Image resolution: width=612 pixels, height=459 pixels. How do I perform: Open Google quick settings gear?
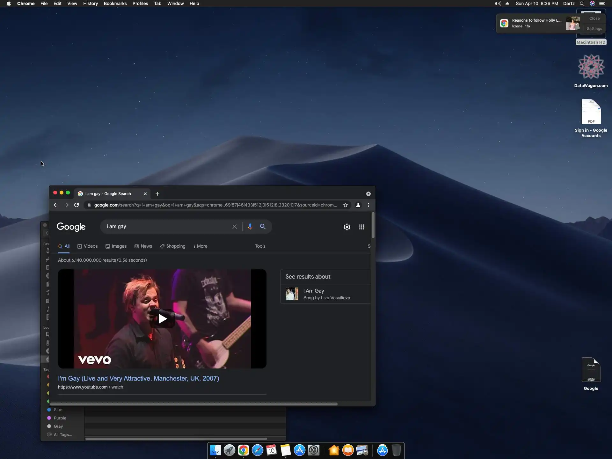click(347, 227)
